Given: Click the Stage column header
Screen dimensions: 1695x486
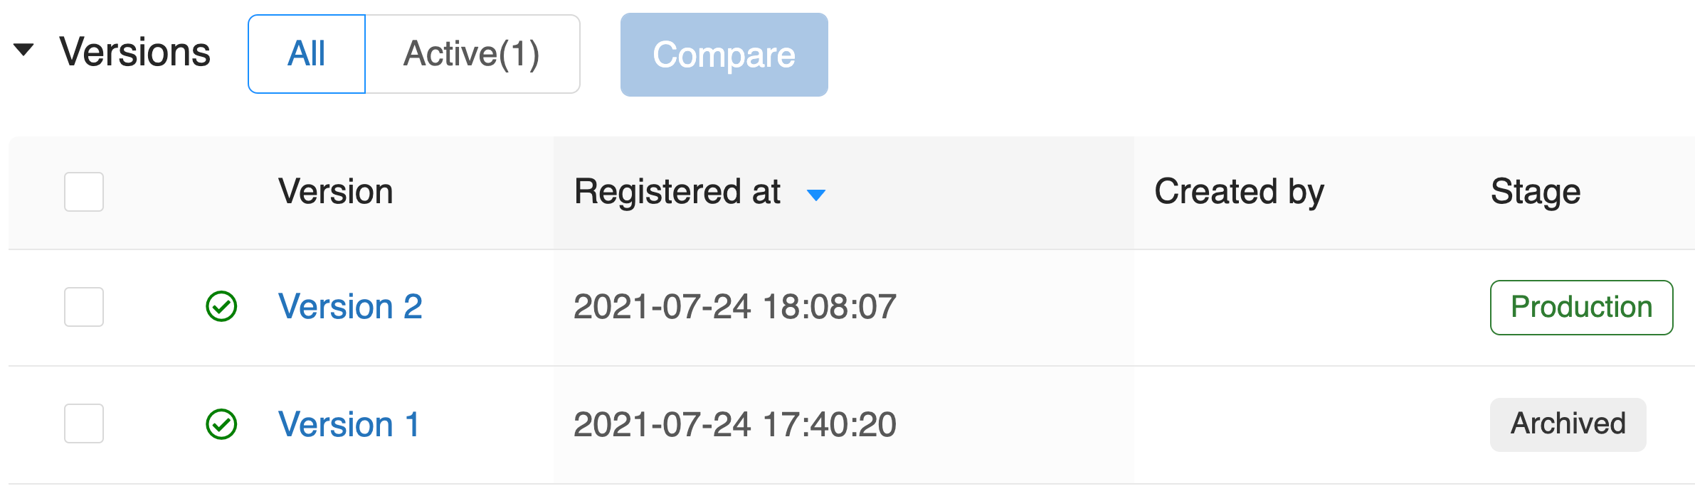Looking at the screenshot, I should pyautogui.click(x=1535, y=192).
